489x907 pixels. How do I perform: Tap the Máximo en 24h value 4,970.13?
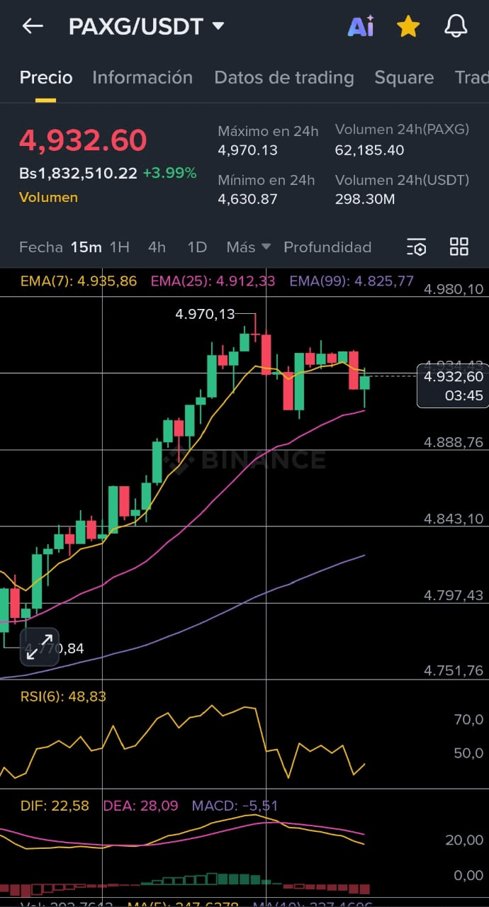point(247,150)
